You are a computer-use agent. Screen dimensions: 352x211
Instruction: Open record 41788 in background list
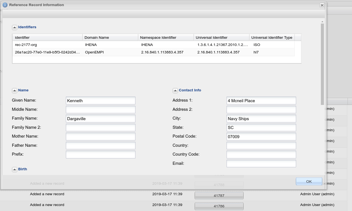pos(219,185)
